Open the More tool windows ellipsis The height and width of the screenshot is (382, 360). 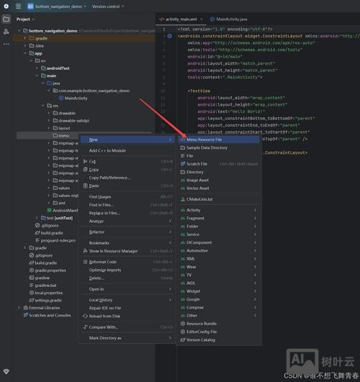[x=6, y=44]
